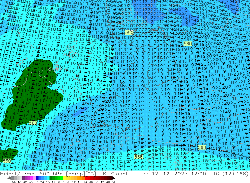The image size is (250, 183).
Task: Pick the bright red swatch on the legend
Action: (x=86, y=178)
